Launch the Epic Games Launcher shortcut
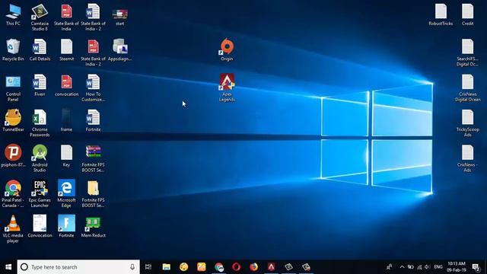The image size is (487, 274). [40, 193]
